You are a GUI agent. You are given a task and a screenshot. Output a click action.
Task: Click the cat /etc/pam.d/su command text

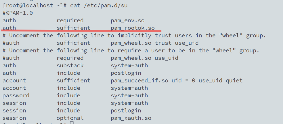coord(99,5)
